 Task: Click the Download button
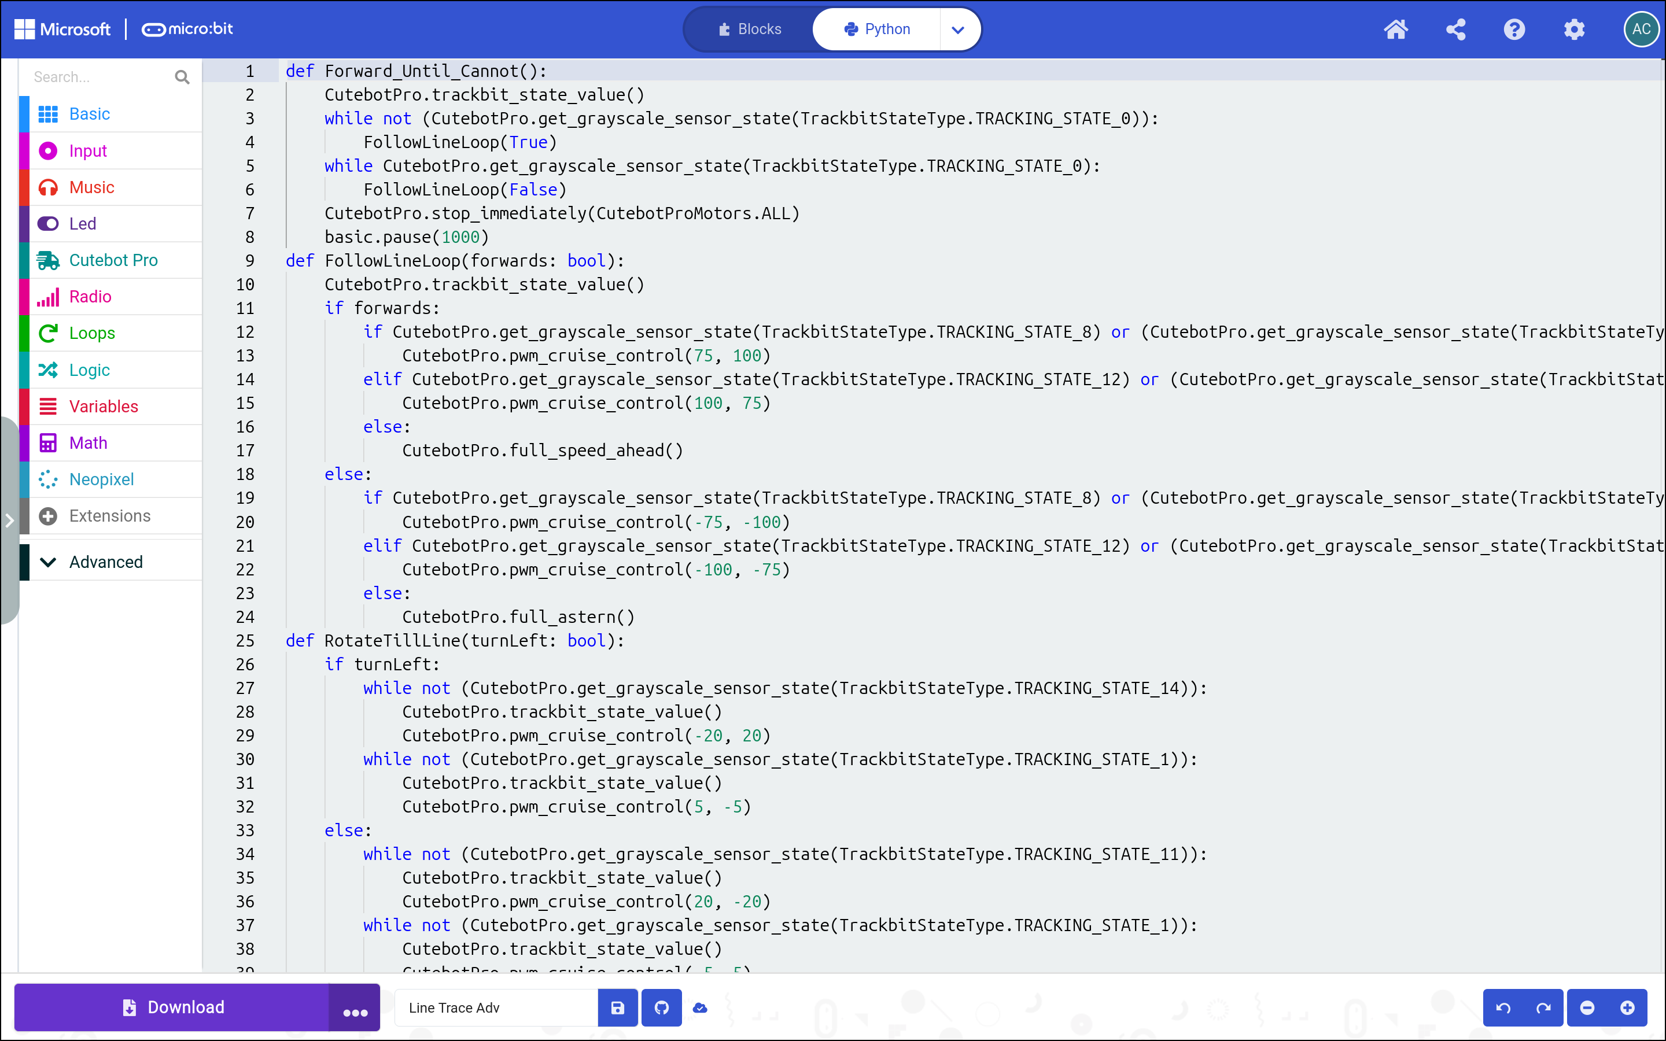pyautogui.click(x=172, y=1008)
